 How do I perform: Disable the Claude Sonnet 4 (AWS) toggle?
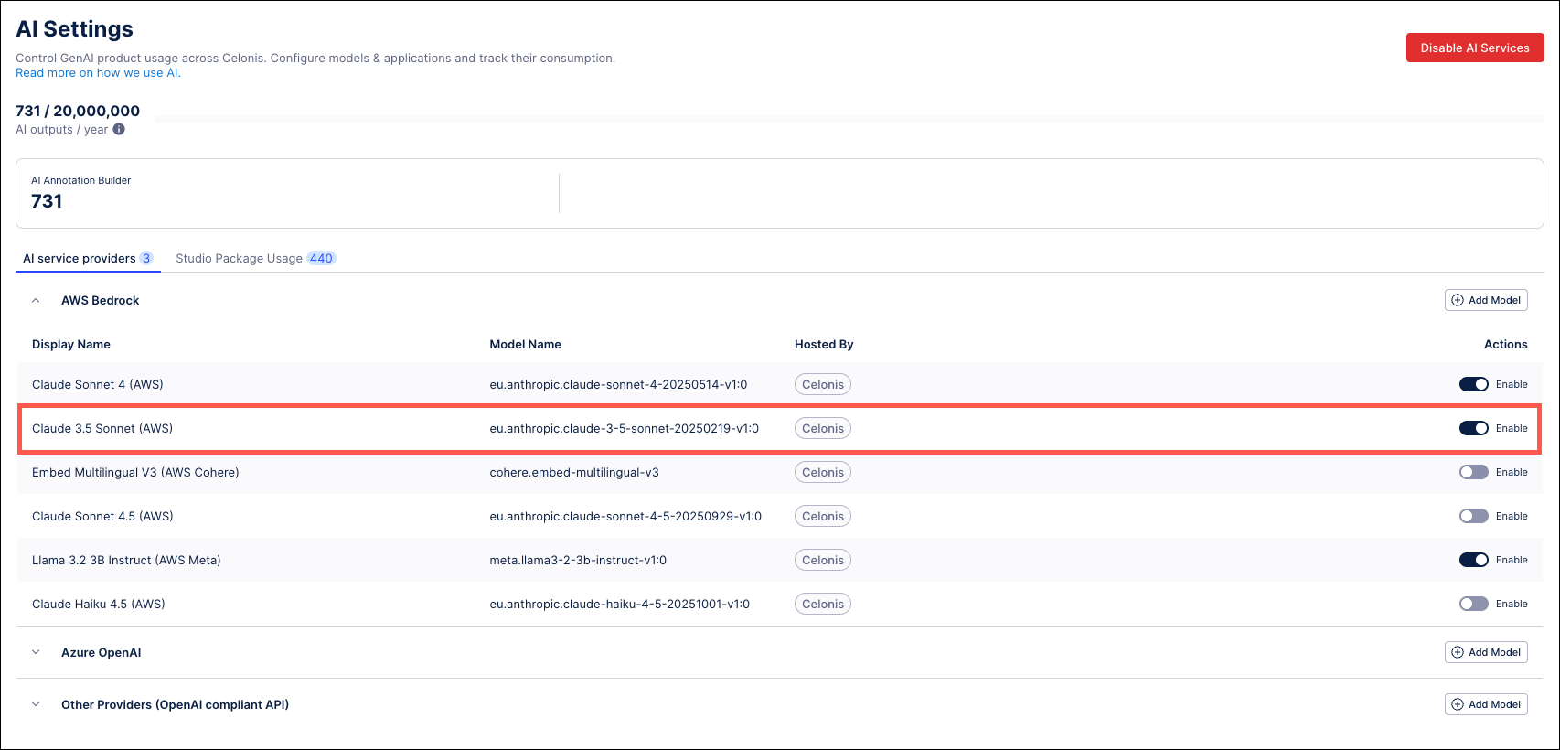[x=1473, y=384]
